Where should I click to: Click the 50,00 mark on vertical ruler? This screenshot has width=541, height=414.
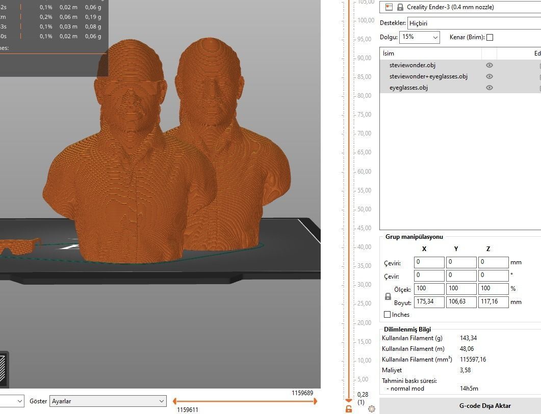[x=365, y=209]
